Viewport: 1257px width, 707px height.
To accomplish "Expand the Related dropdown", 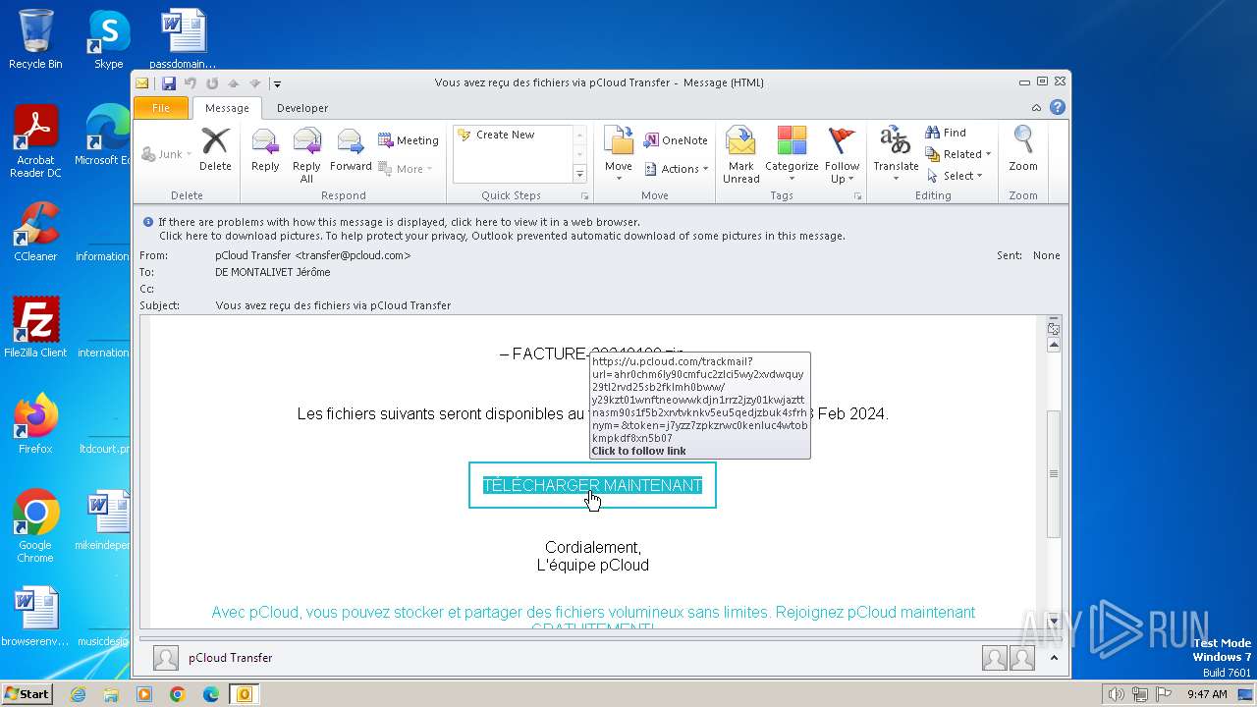I will (958, 154).
